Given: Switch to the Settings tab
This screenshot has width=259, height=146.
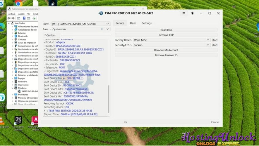Looking at the screenshot, I should point(147,23).
